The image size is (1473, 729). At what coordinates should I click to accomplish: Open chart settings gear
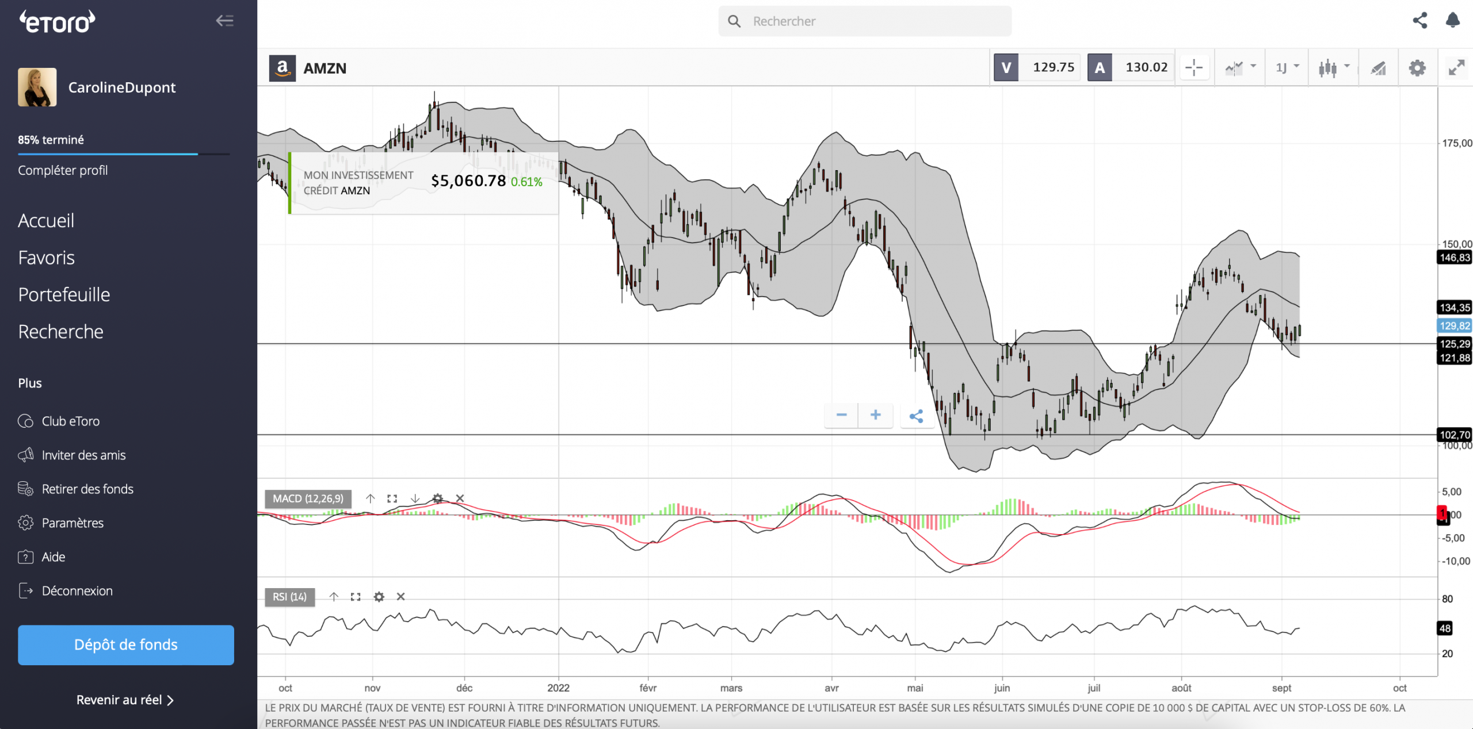(x=1417, y=68)
